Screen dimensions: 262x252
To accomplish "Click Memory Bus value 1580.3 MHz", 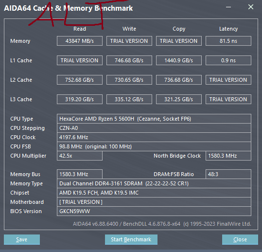I will tap(80, 174).
